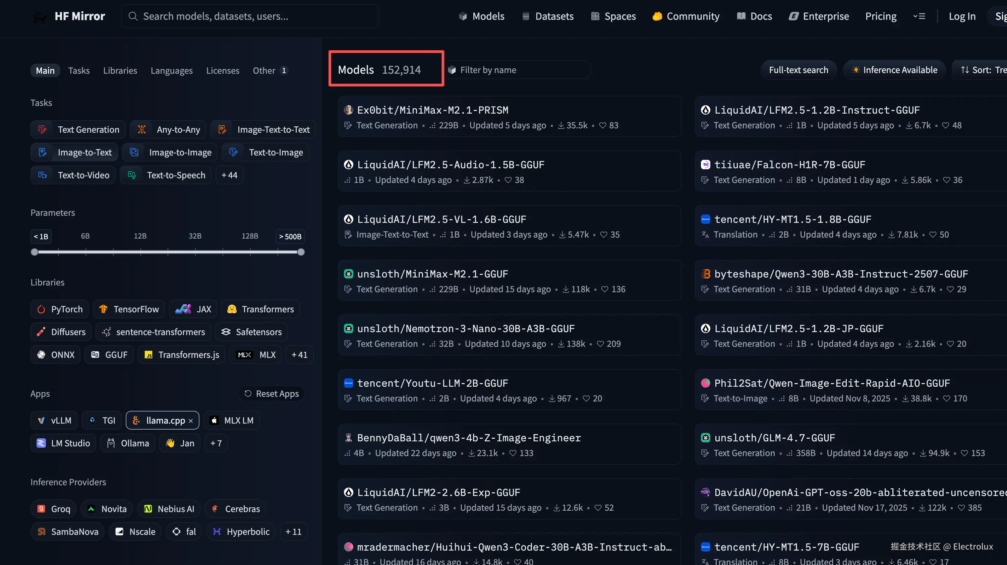This screenshot has width=1007, height=565.
Task: Expand the +41 more libraries list
Action: click(299, 355)
